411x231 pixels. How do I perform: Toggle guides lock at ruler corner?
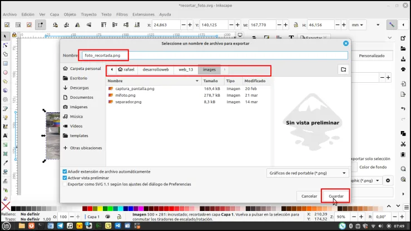pos(14,35)
